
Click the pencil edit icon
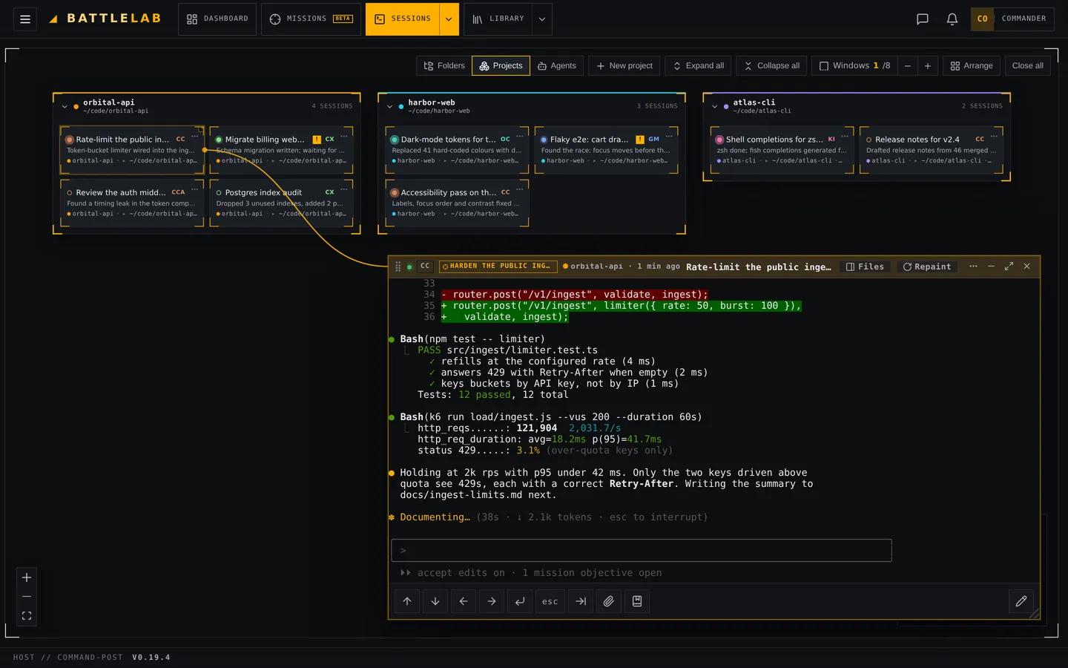1021,601
